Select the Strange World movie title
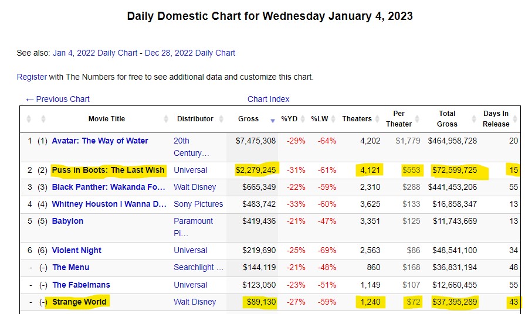The image size is (525, 314). 79,302
